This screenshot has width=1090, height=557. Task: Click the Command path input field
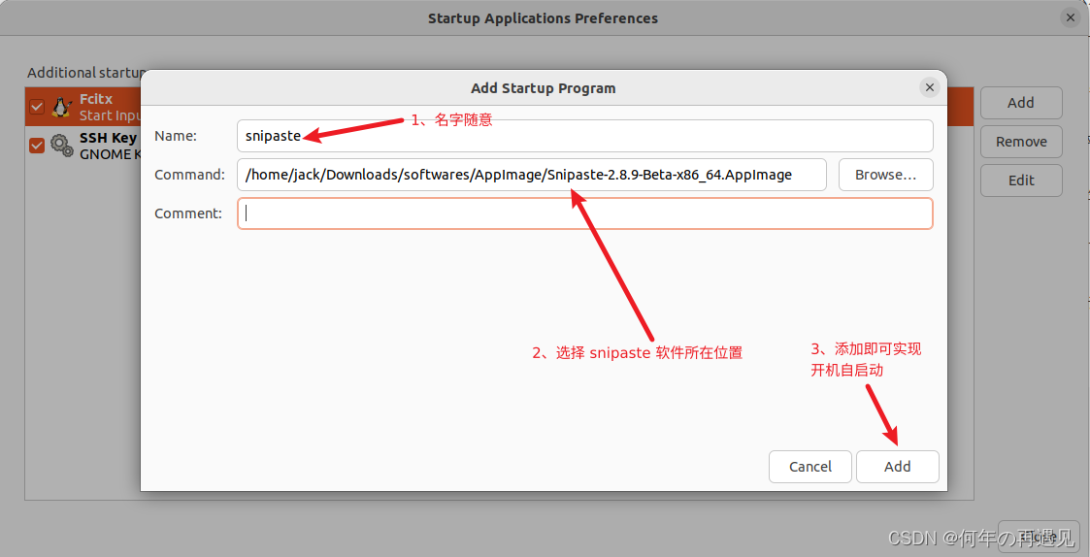532,175
